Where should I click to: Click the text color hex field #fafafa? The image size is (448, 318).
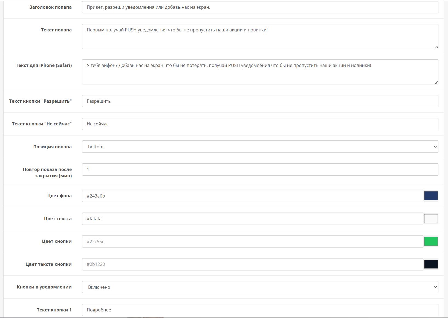252,219
